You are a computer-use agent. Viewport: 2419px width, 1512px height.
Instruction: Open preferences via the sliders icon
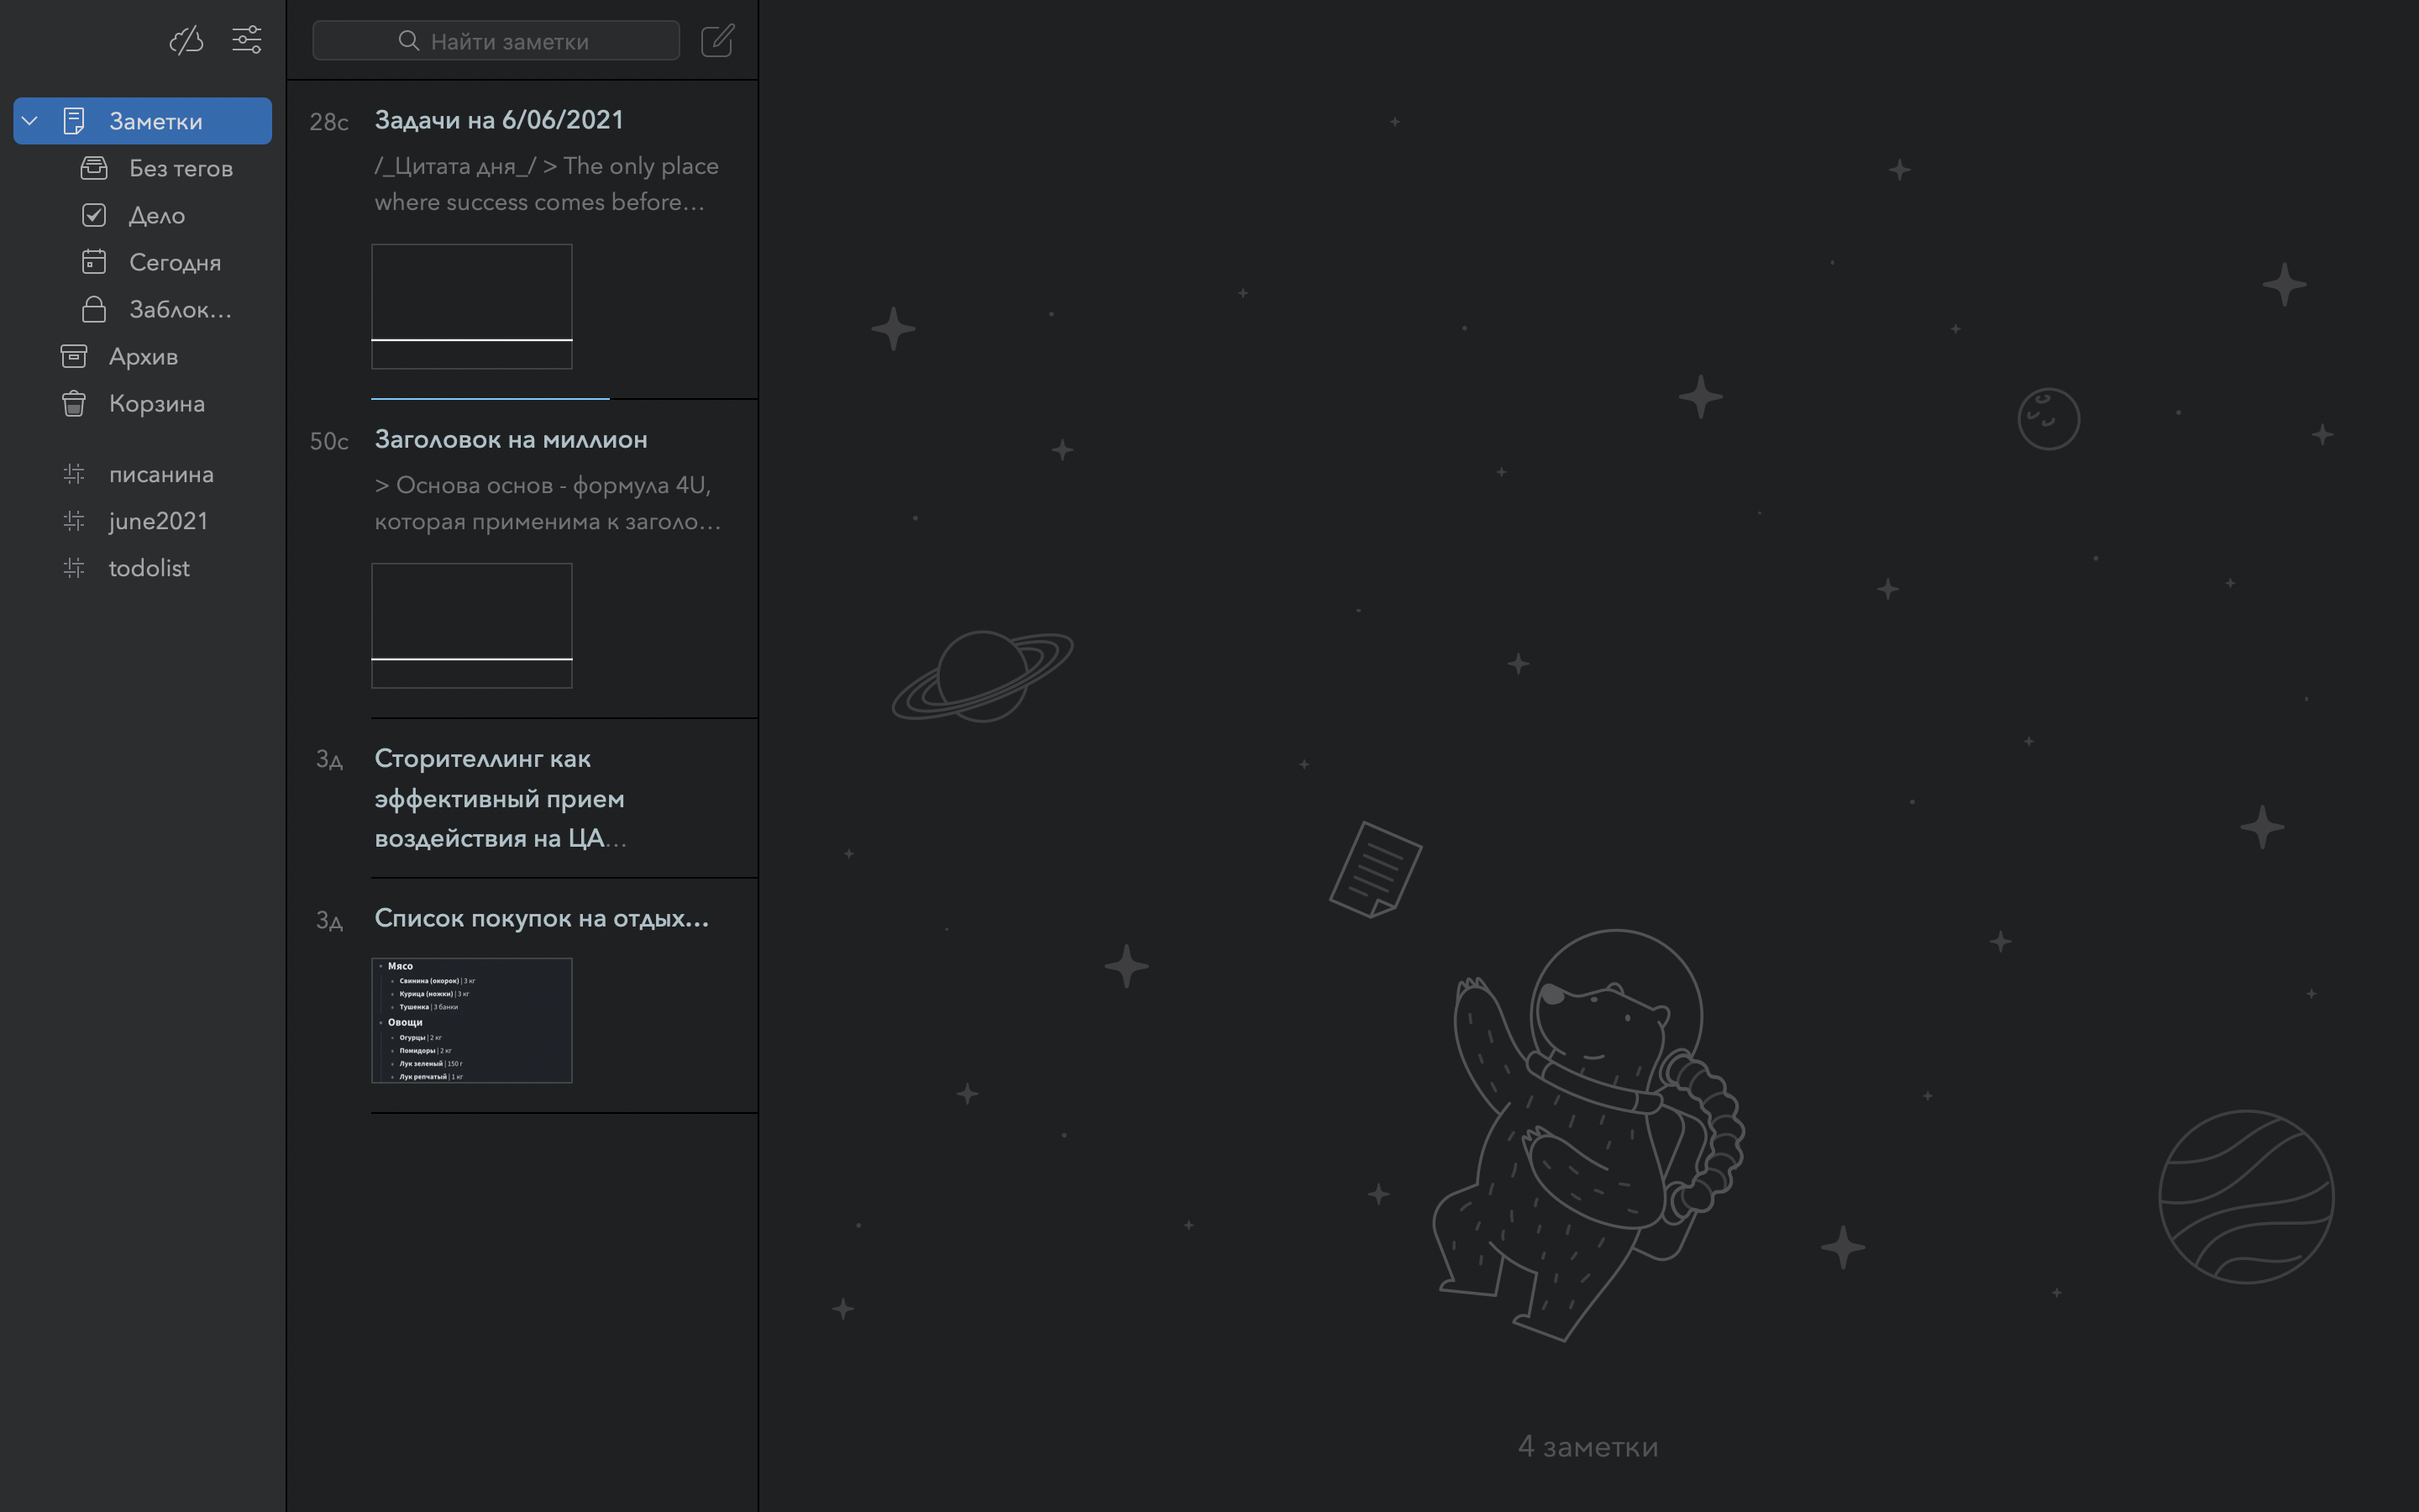pos(247,40)
